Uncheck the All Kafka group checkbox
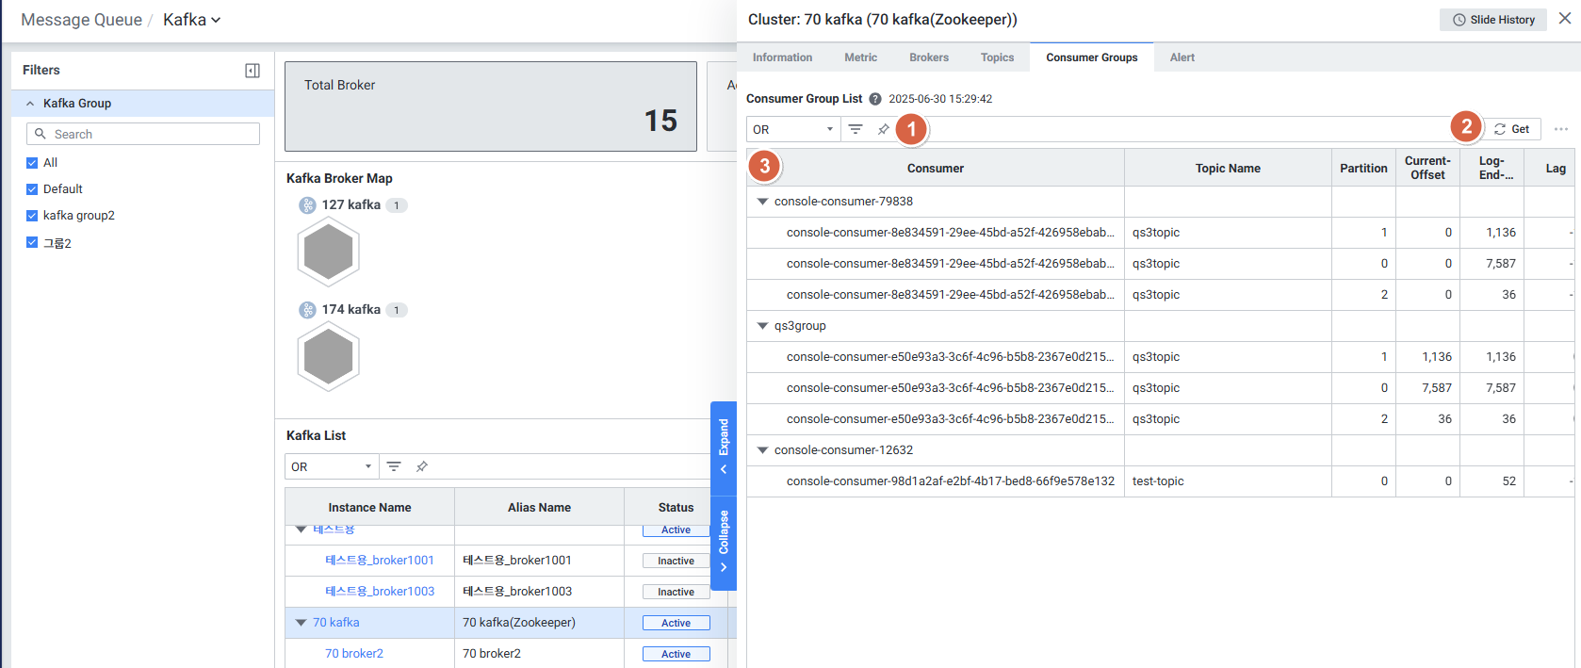Screen dimensions: 1581x668 pyautogui.click(x=32, y=163)
